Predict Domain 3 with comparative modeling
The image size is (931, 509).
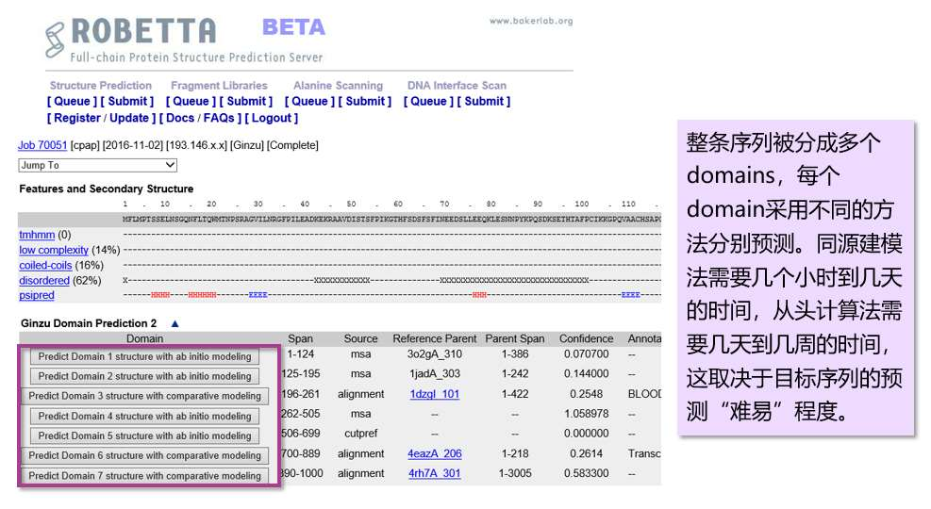coord(145,396)
